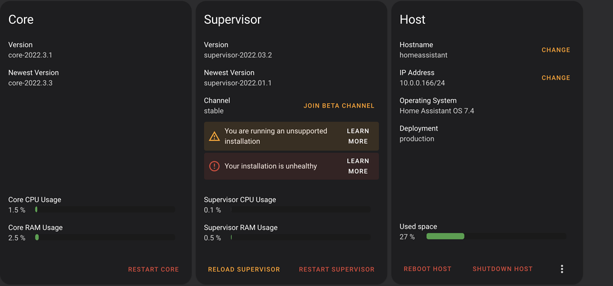The image size is (613, 286).
Task: Click the Supervisor card title
Action: [232, 20]
